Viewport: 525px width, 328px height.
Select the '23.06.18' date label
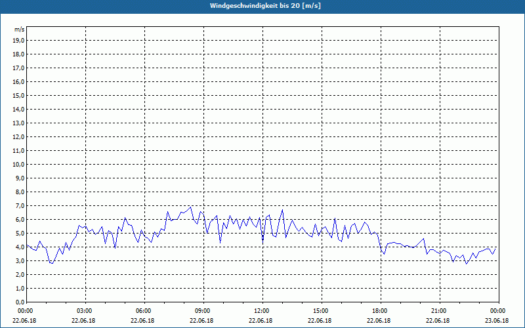pyautogui.click(x=497, y=321)
